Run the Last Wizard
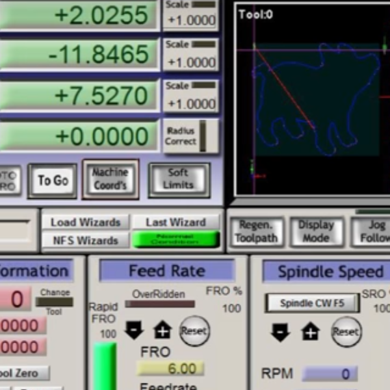Screen dimensions: 390x390 pos(176,222)
